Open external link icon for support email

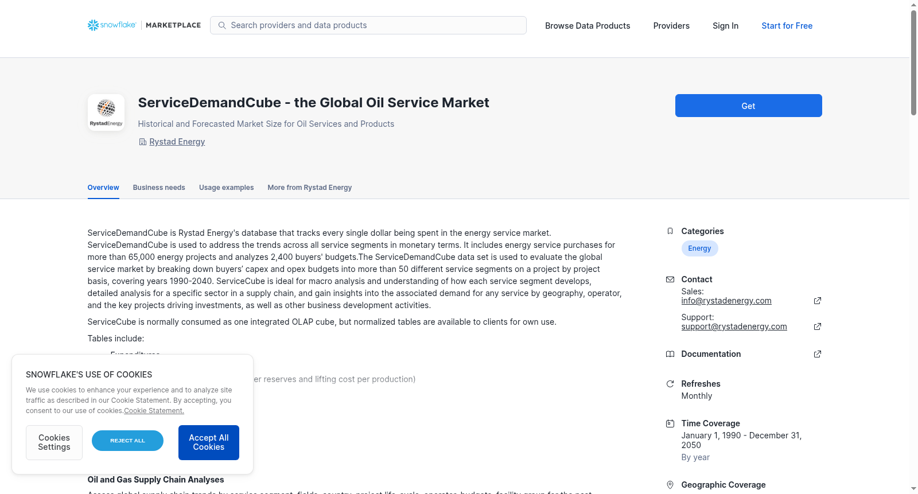coord(818,326)
